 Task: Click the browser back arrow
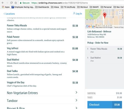(x=3, y=3)
